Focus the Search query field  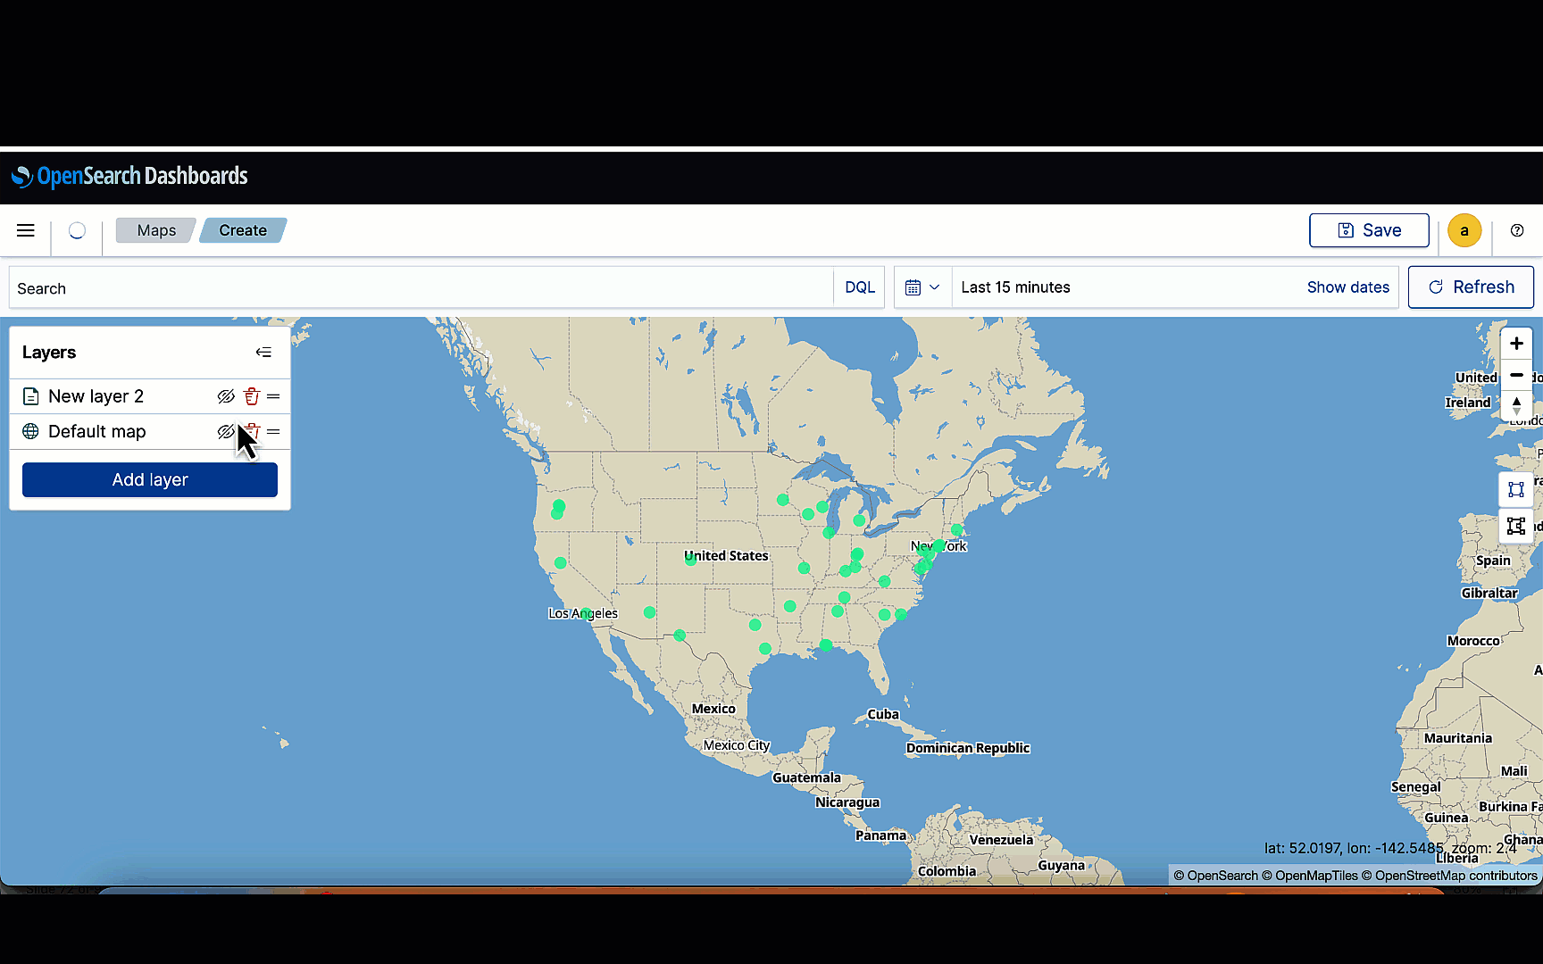(x=421, y=288)
